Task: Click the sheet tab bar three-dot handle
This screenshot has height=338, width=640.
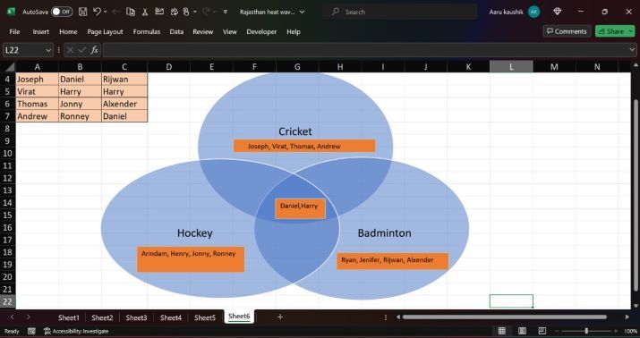Action: point(386,317)
